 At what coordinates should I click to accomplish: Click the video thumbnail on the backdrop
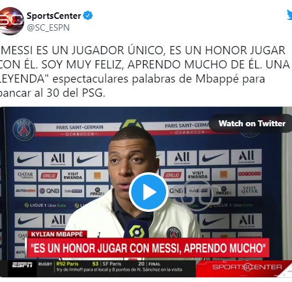(146, 192)
